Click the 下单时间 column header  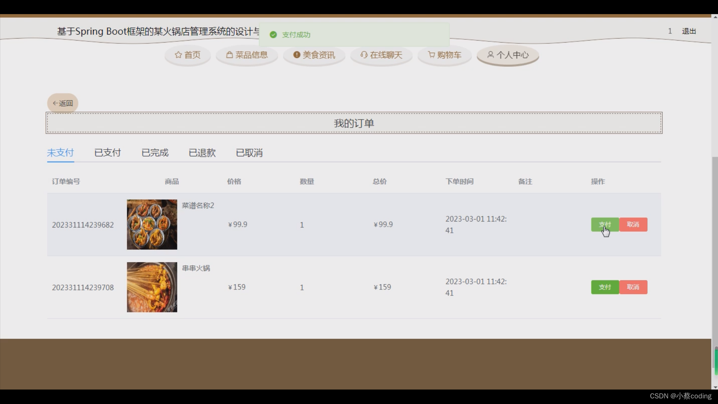[459, 181]
